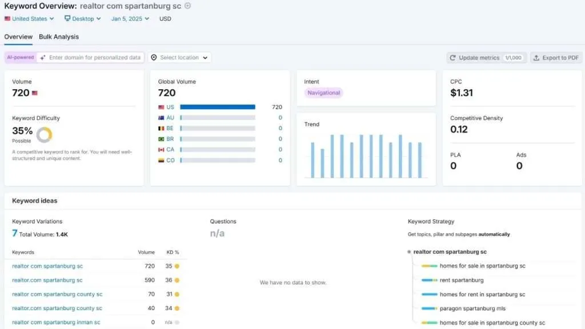
Task: Click the CA country row label
Action: 170,150
